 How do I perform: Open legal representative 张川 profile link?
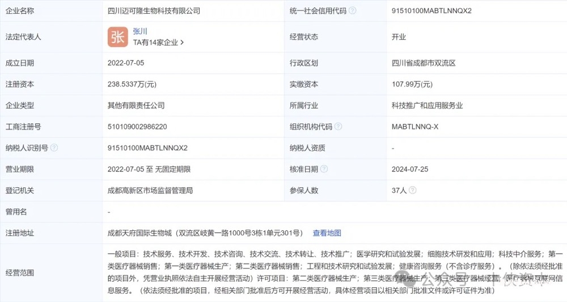[x=140, y=32]
